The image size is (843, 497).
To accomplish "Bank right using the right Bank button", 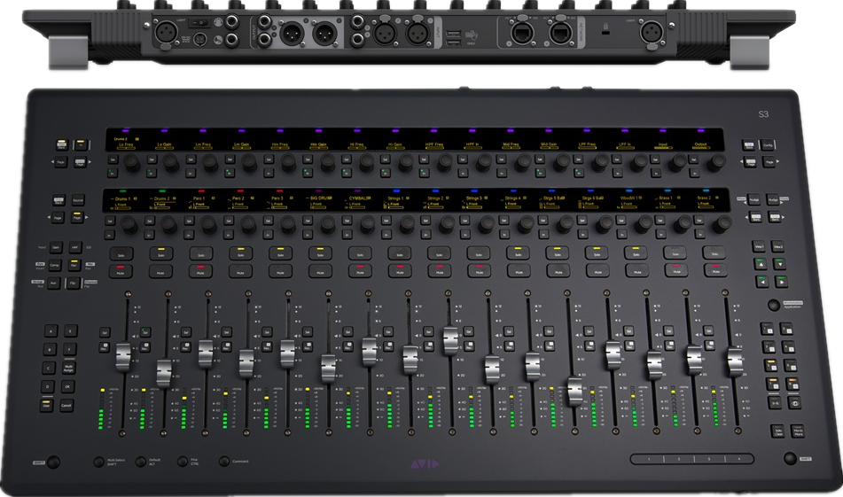I will point(775,218).
